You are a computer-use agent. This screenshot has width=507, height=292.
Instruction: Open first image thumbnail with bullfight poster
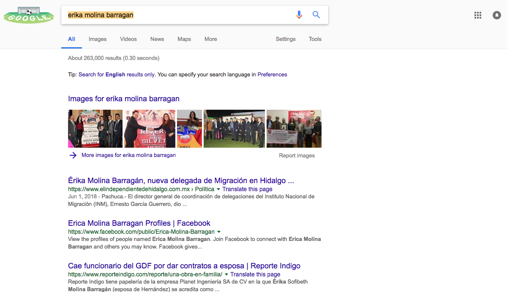tap(95, 129)
